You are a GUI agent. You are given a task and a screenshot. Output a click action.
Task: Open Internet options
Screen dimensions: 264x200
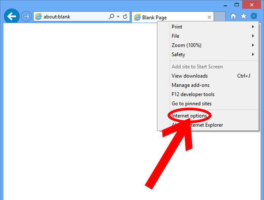(208, 116)
